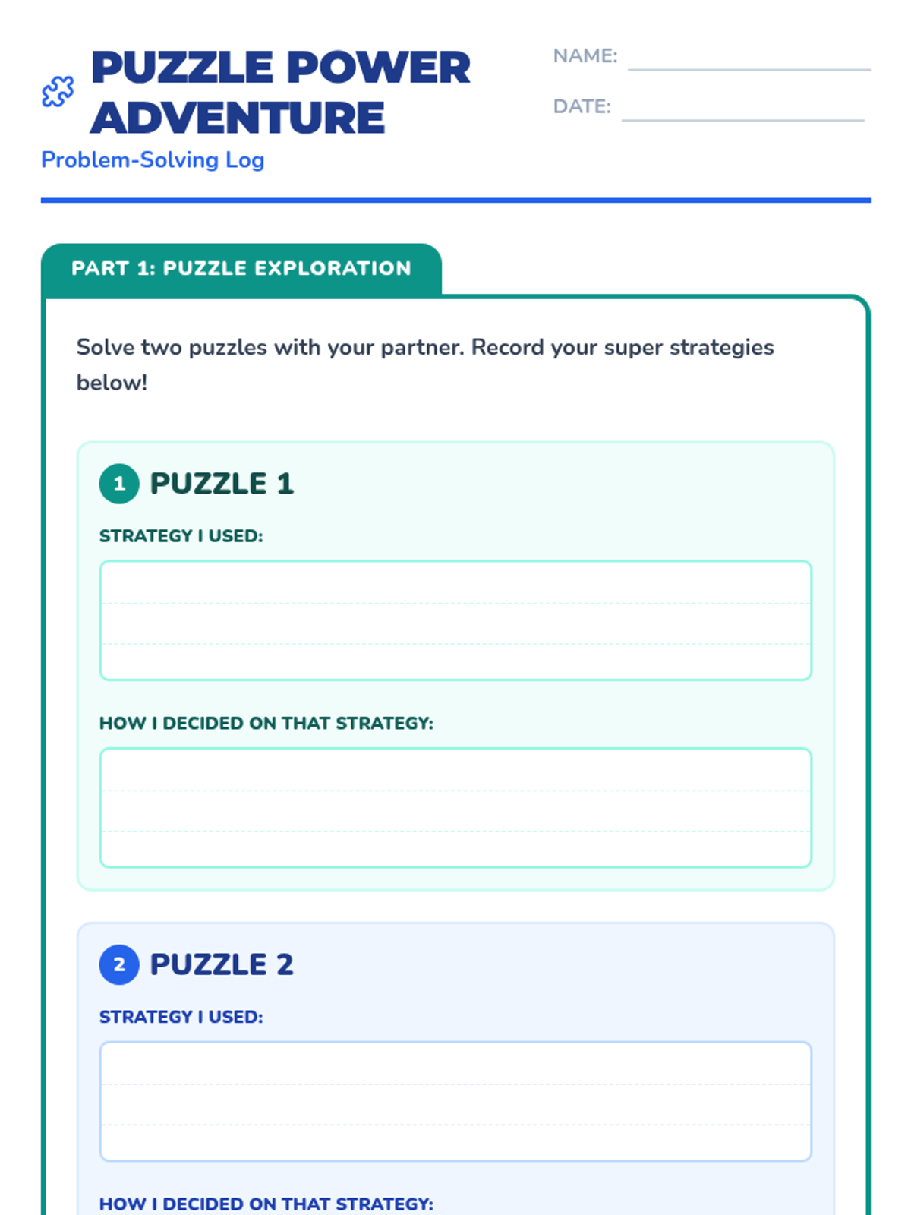Screen dimensions: 911x1215
Task: Click Puzzle 2 'Strategy I Used:' label
Action: coord(181,1017)
